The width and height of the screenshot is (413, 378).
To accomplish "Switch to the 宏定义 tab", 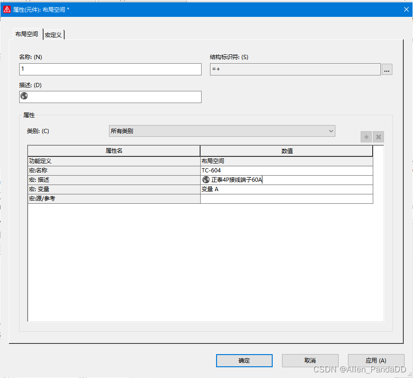I will click(53, 35).
